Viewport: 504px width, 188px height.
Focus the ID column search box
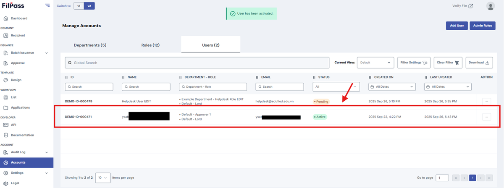pos(89,87)
